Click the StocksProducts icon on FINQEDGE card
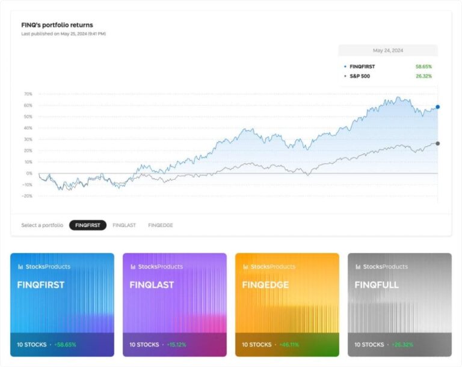The height and width of the screenshot is (367, 462). pyautogui.click(x=245, y=267)
